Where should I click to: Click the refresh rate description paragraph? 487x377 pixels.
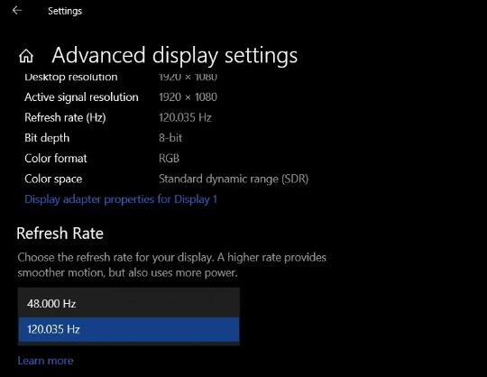[x=171, y=265]
